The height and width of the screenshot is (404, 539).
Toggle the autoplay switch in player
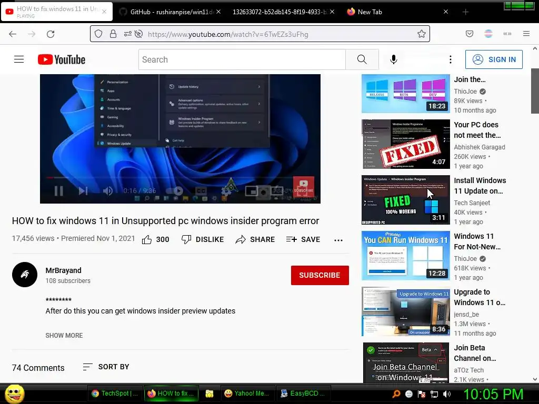click(175, 190)
